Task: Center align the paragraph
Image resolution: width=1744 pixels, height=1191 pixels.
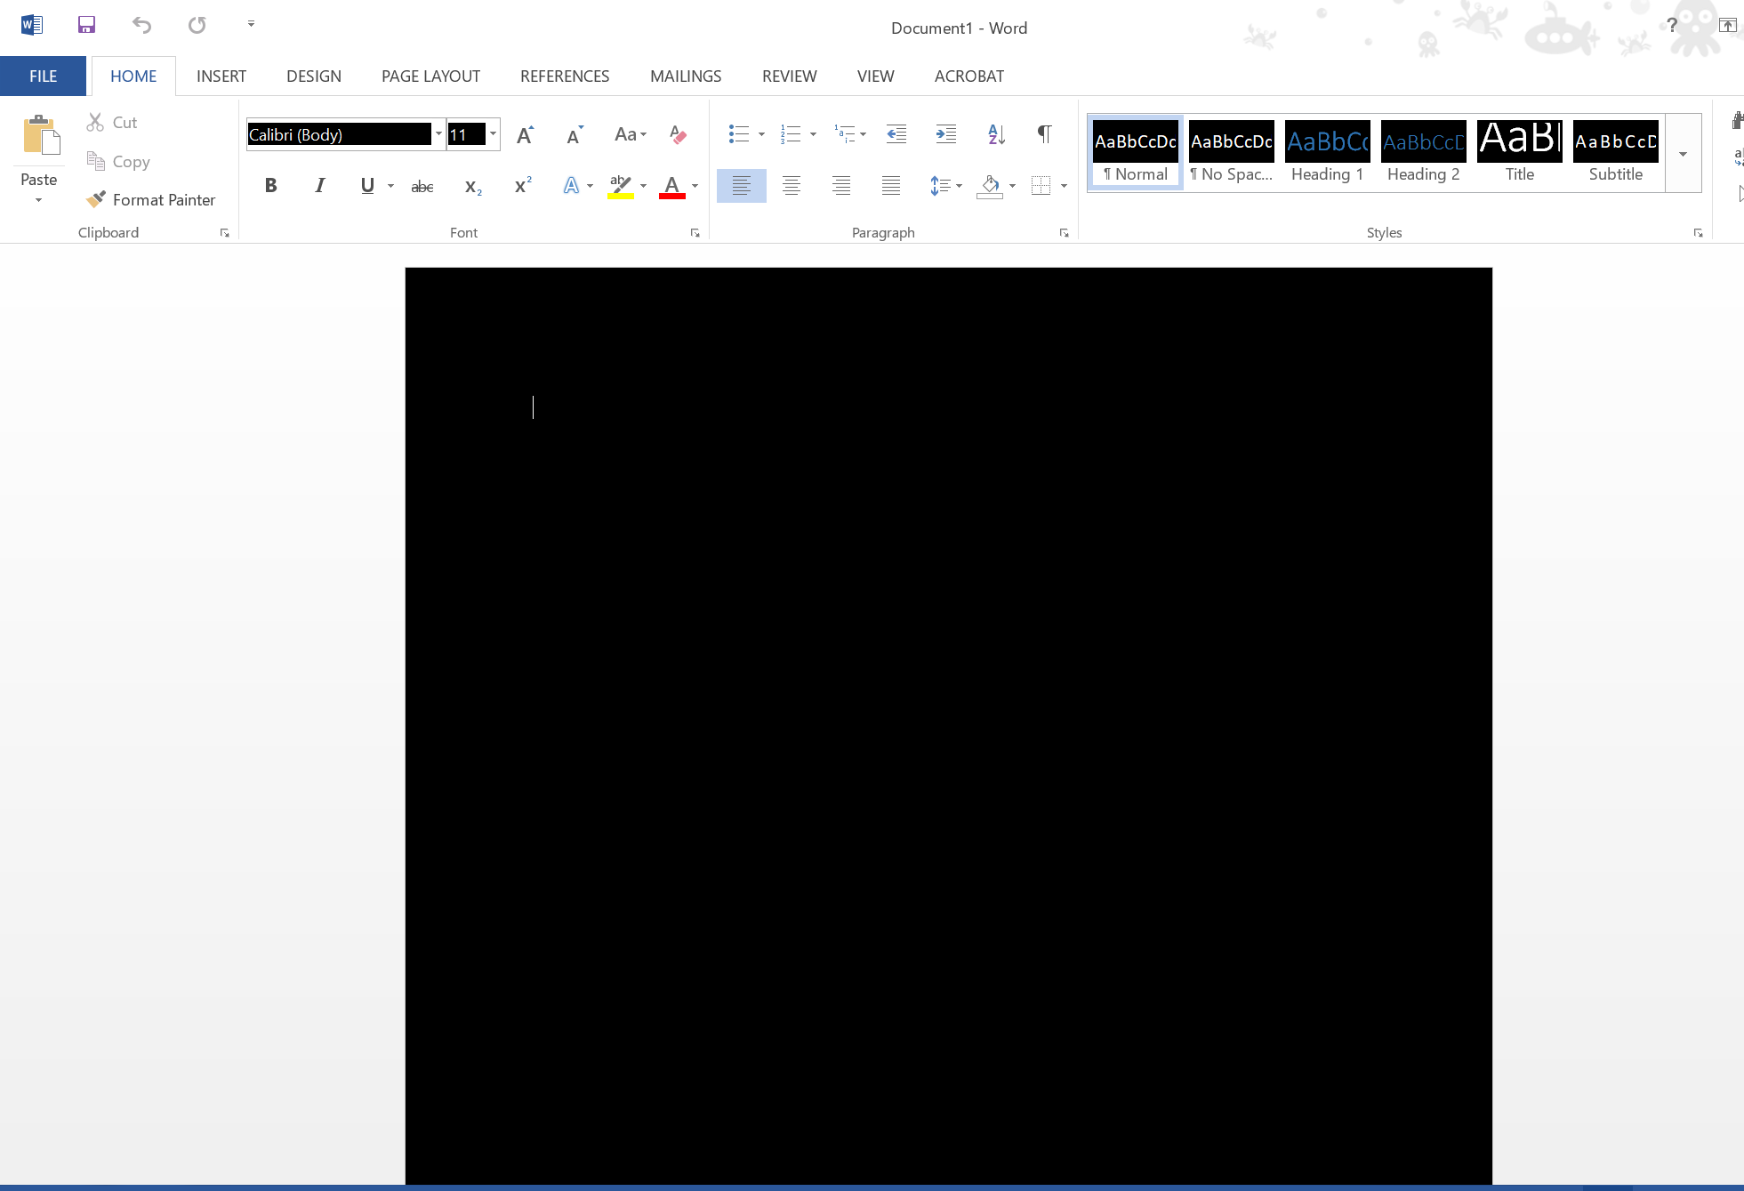Action: [x=792, y=186]
